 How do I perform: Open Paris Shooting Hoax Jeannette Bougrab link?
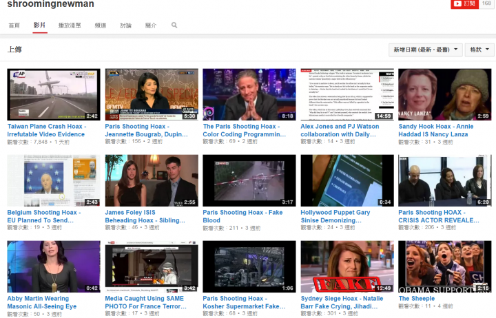click(x=146, y=130)
